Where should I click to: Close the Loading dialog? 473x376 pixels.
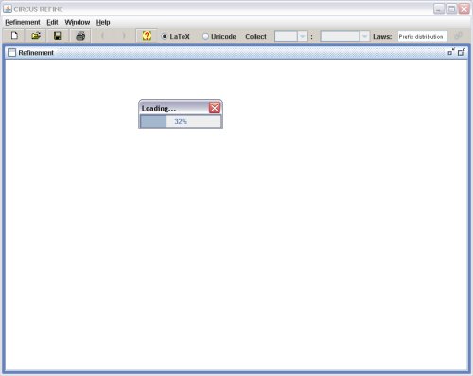pos(215,108)
